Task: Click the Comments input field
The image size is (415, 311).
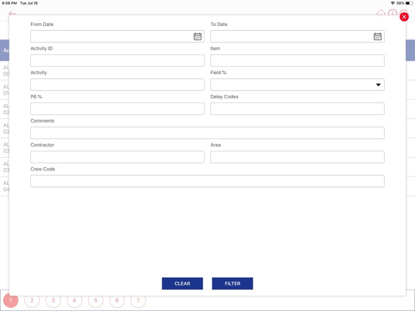Action: pos(207,133)
